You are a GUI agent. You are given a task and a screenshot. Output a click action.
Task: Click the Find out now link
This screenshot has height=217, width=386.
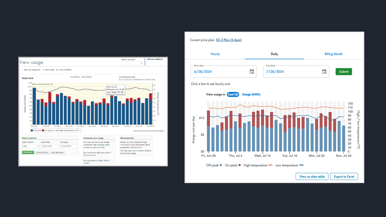pos(89,156)
